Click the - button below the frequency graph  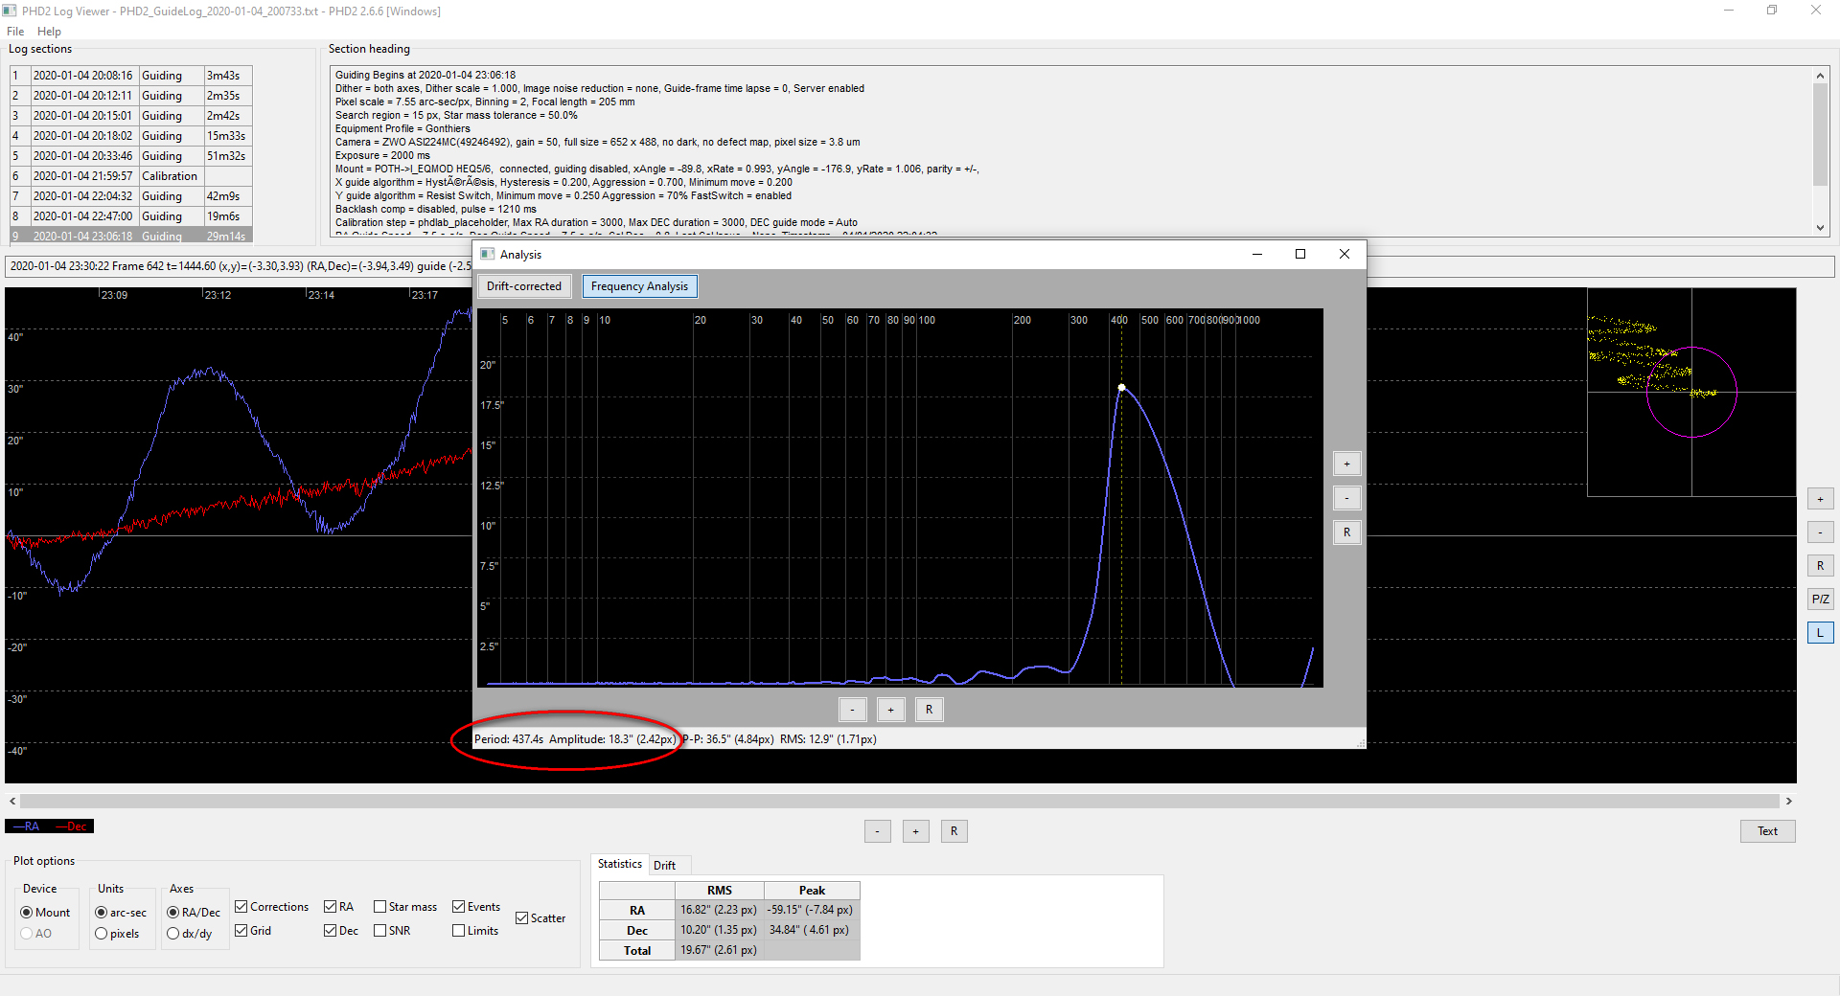click(x=852, y=710)
